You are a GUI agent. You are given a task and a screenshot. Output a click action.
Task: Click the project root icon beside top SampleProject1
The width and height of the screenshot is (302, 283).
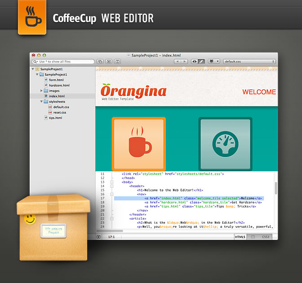[x=37, y=69]
